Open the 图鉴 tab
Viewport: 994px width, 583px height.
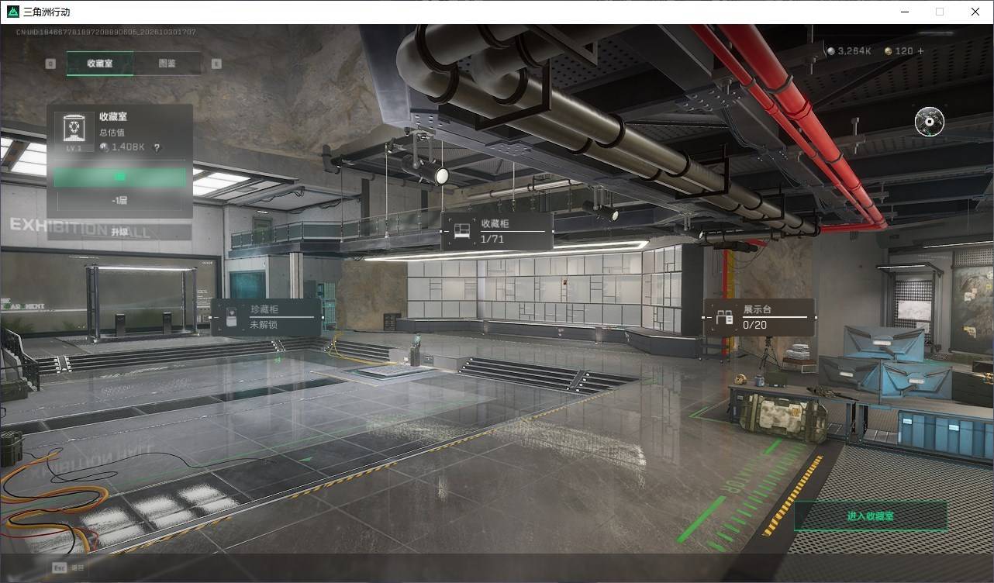click(x=167, y=64)
